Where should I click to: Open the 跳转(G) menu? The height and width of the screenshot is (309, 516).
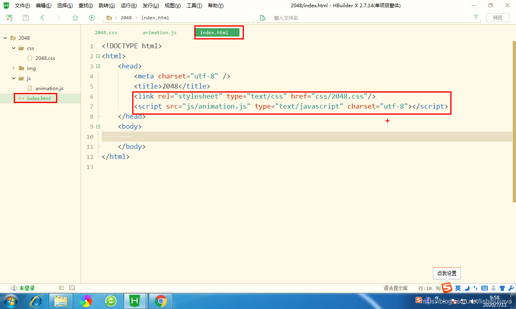pyautogui.click(x=107, y=6)
